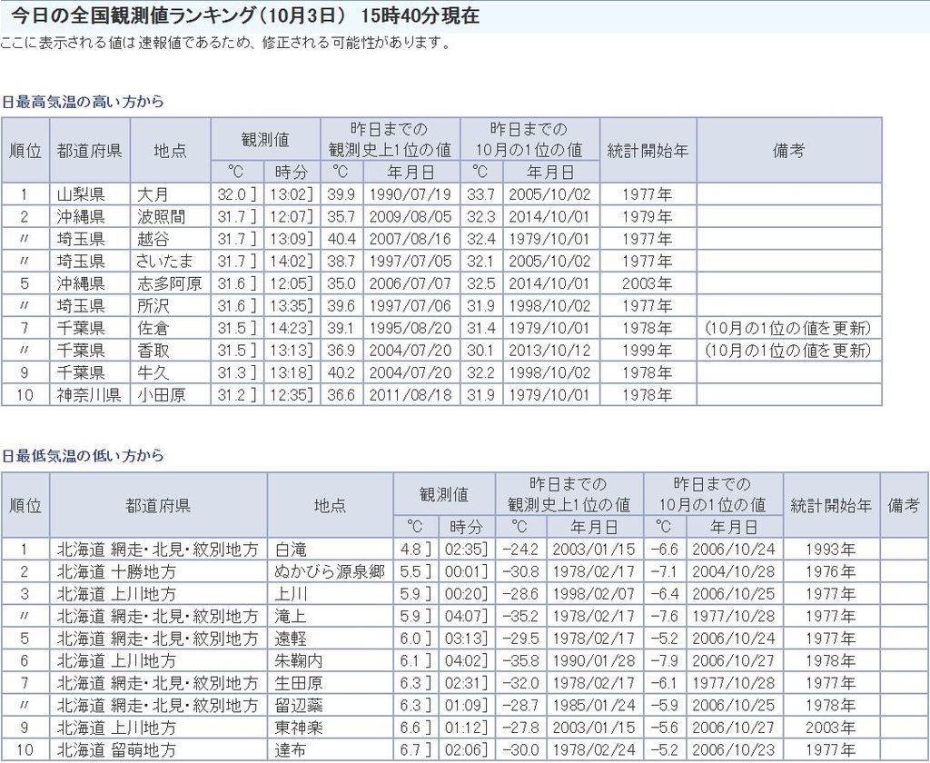Viewport: 930px width, 763px height.
Task: Select the location cell '波照間'
Action: pyautogui.click(x=170, y=216)
